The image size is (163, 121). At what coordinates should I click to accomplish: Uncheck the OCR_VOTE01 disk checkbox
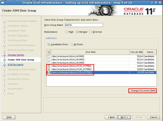(x=49, y=66)
